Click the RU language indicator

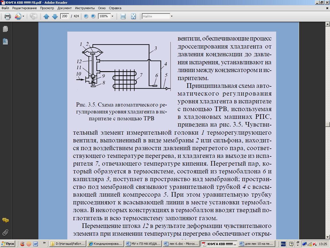click(283, 244)
